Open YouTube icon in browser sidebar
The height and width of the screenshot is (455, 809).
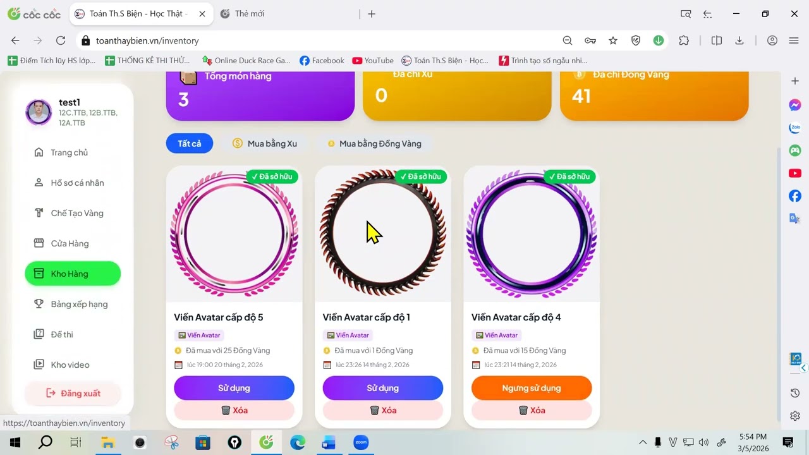[795, 173]
